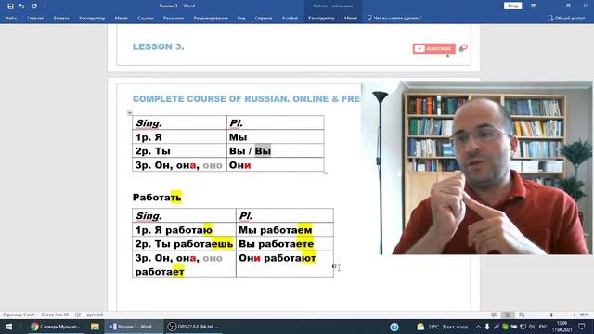Click the zoom slider handle
Viewport: 594px width, 334px height.
[x=551, y=315]
